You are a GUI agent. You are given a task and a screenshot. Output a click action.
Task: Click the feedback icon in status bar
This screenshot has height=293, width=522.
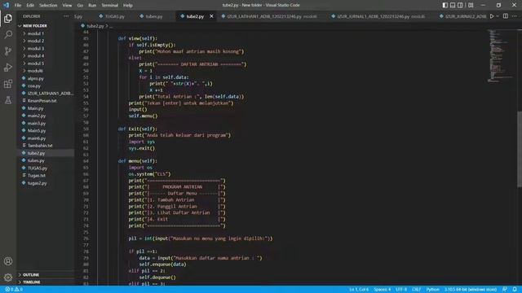[x=505, y=290]
